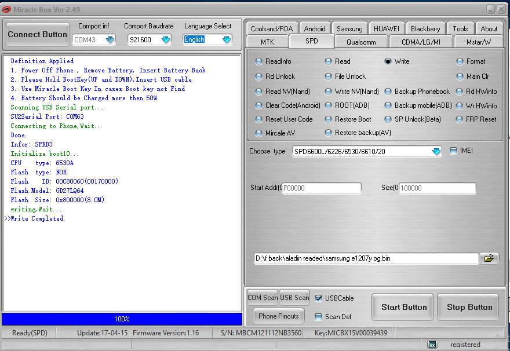This screenshot has height=351, width=510.
Task: Expand the Choose type dropdown
Action: click(436, 151)
